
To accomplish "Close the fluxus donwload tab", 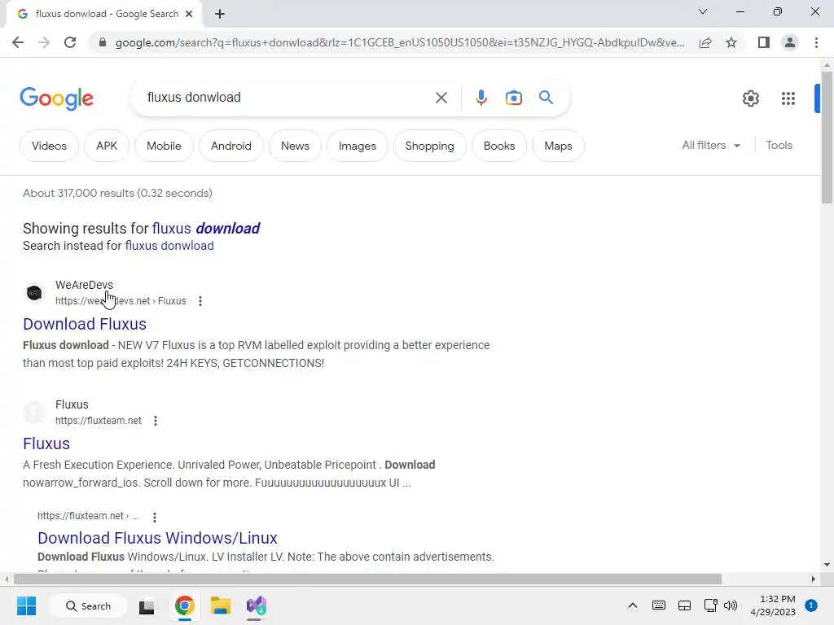I will (x=189, y=15).
